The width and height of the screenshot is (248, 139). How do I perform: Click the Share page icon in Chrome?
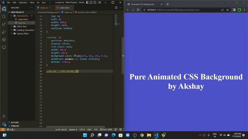tap(222, 10)
